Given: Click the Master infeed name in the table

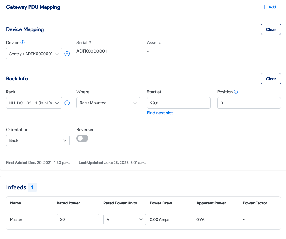Looking at the screenshot, I should 16,219.
